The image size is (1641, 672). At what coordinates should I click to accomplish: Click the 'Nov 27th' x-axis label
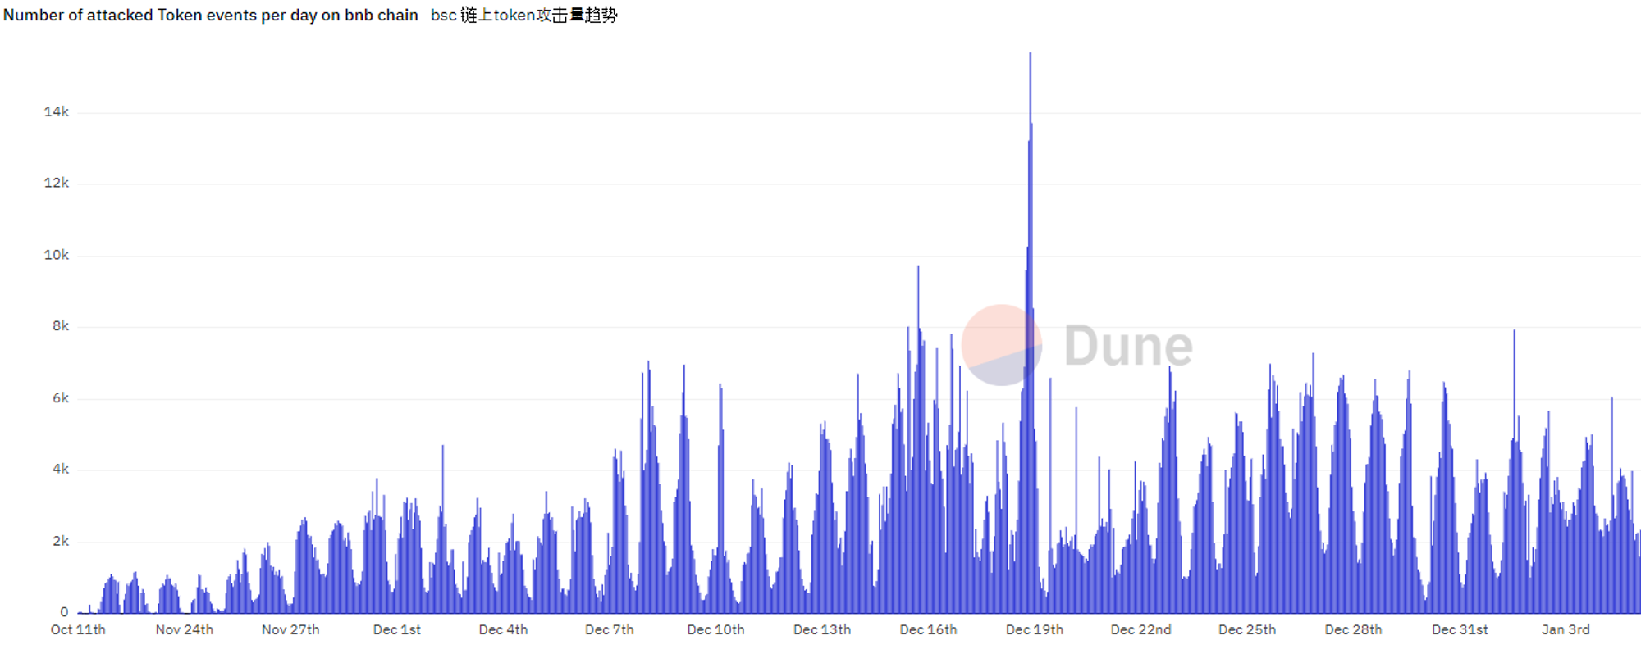(290, 630)
